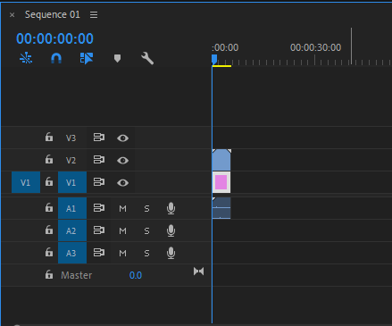Click Master volume value 0.0
392x326 pixels.
point(136,275)
